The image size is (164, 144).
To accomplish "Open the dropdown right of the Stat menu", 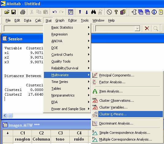I will pos(137,28).
